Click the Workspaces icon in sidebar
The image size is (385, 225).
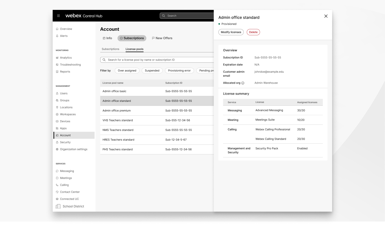[57, 114]
